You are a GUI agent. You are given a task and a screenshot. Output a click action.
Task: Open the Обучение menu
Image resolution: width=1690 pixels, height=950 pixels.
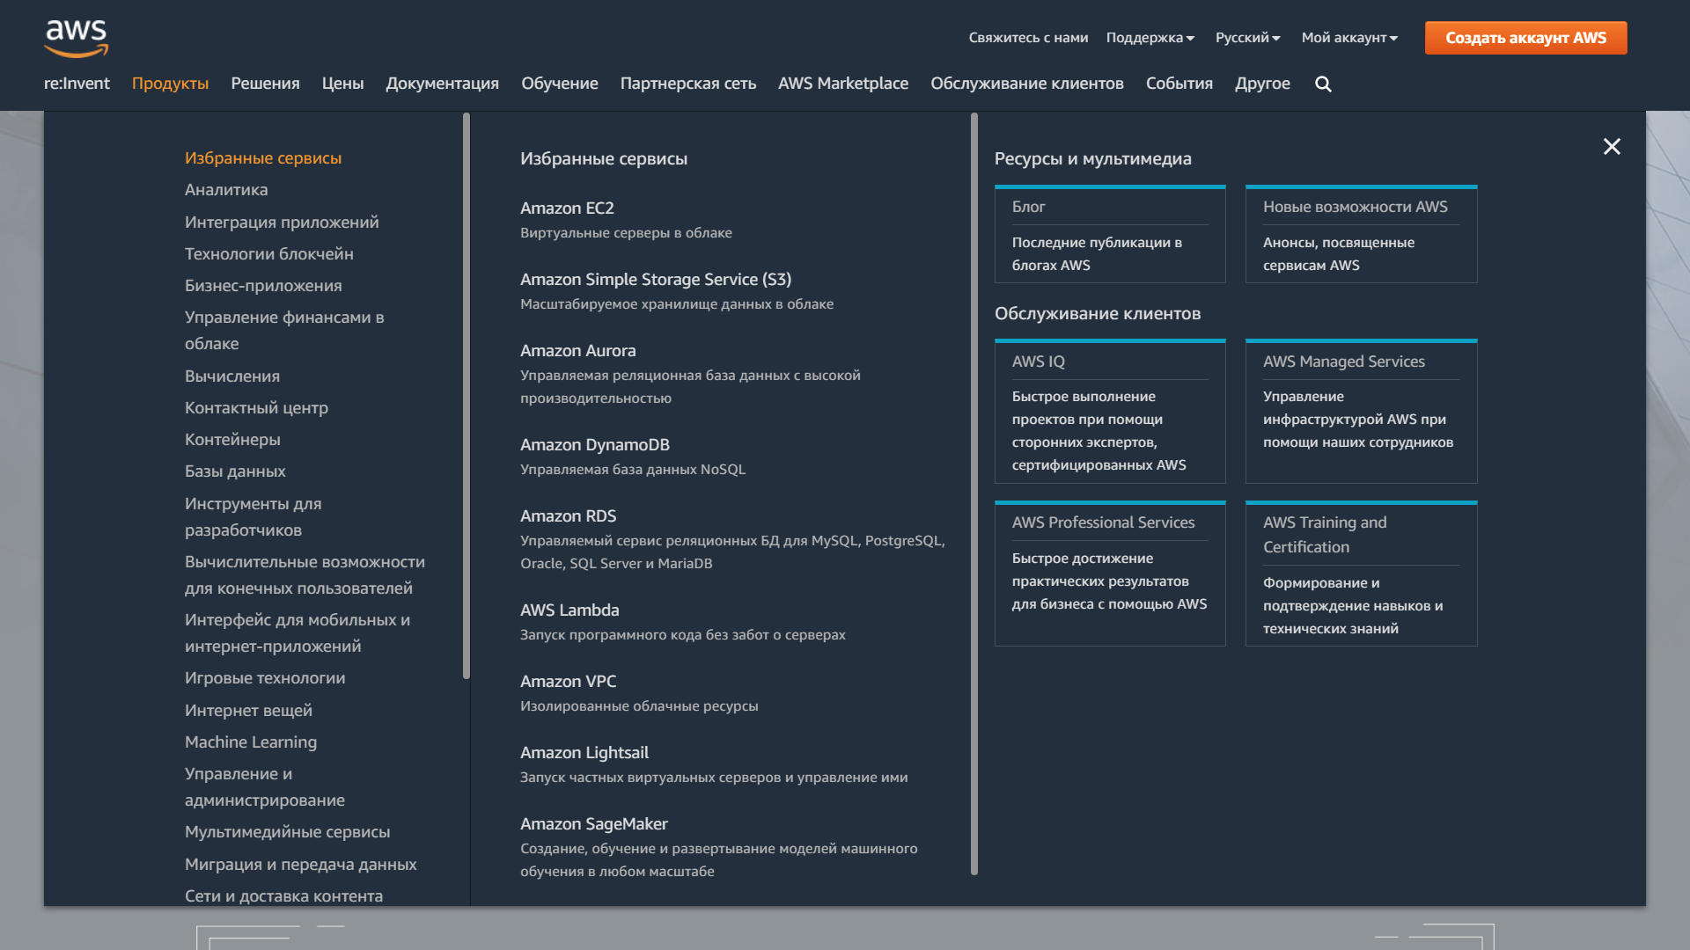pos(559,84)
